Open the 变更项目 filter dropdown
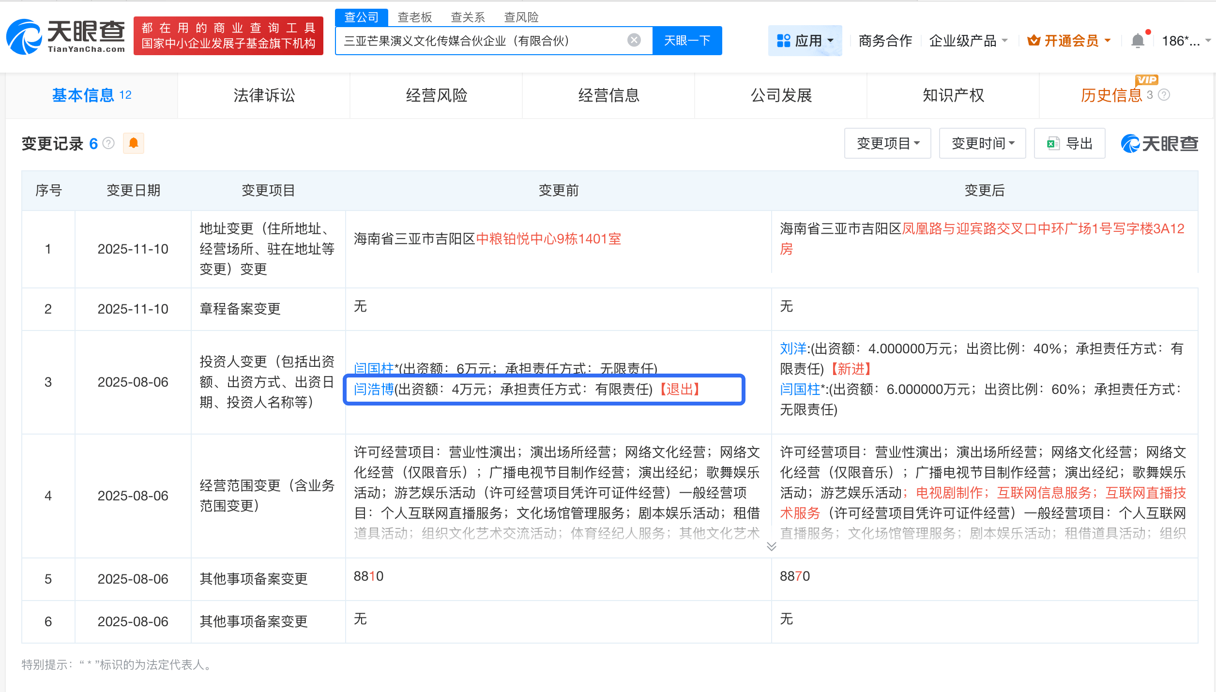The image size is (1216, 692). click(x=887, y=143)
